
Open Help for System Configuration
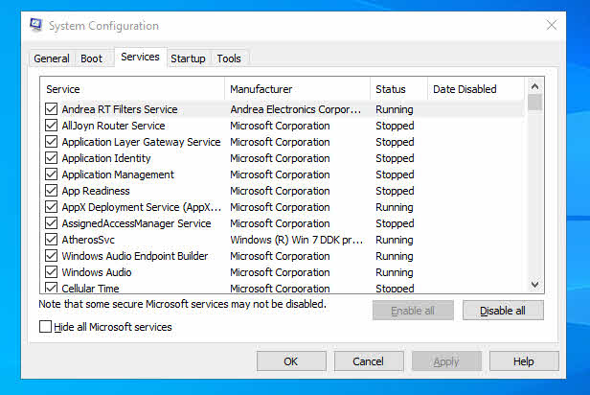(524, 361)
